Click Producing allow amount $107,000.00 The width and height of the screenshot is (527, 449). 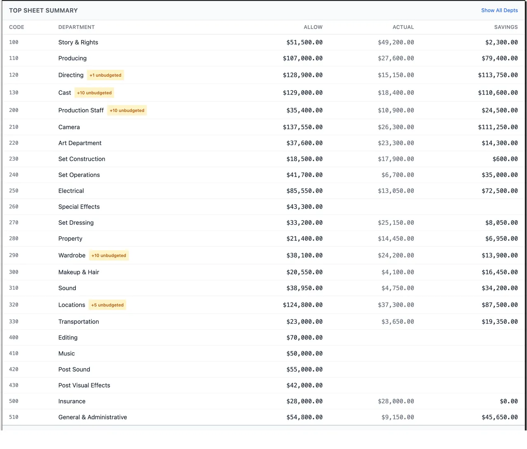click(x=303, y=58)
